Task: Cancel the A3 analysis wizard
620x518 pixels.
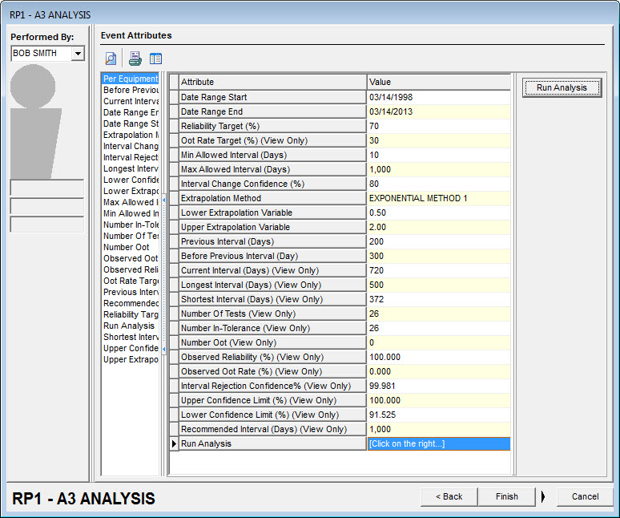Action: coord(585,496)
